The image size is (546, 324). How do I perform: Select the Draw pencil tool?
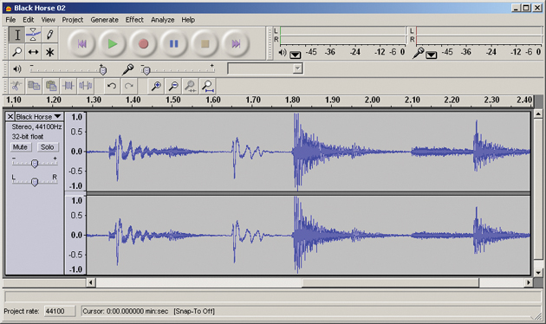(49, 35)
